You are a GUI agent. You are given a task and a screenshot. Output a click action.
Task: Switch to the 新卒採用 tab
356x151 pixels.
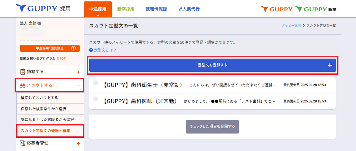[126, 9]
